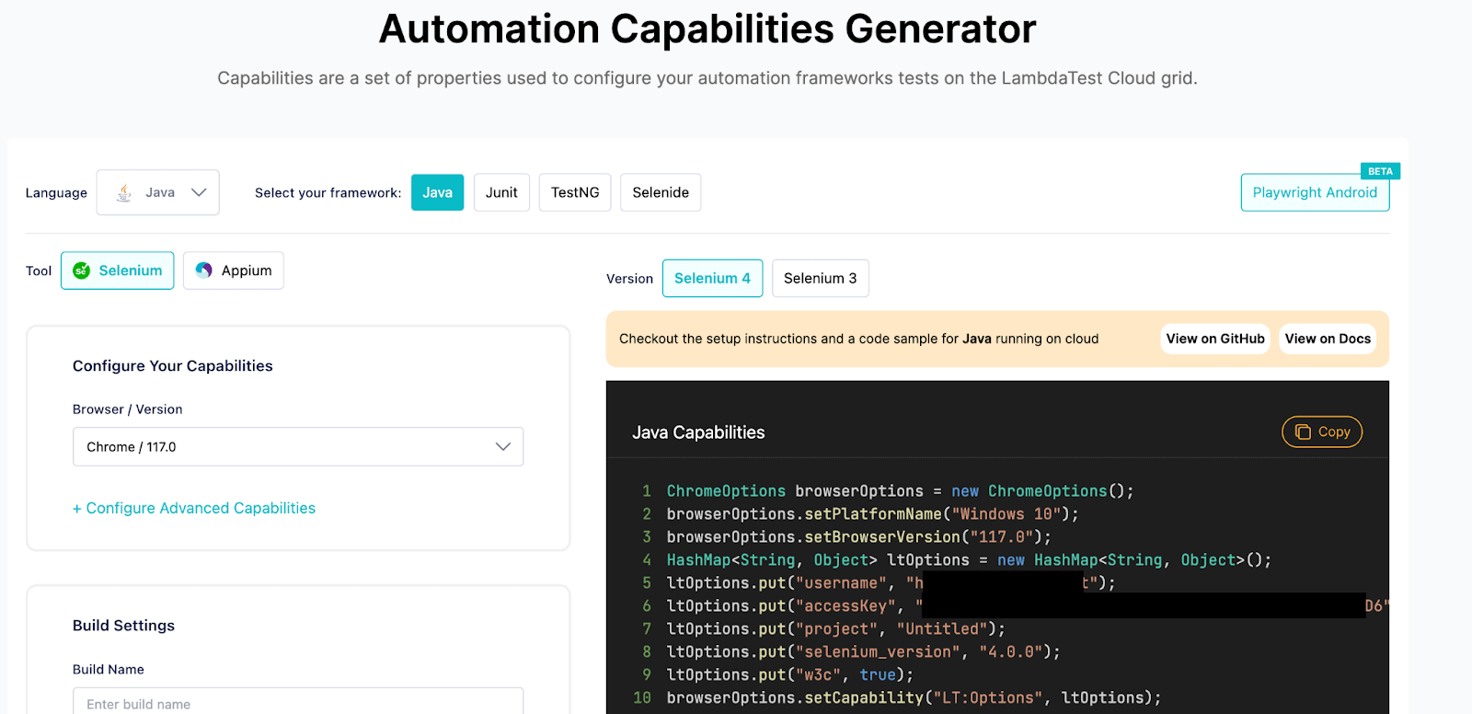Screen dimensions: 1472x714
Task: Click the first code line ChromeOptions browserOptions
Action: tap(900, 490)
